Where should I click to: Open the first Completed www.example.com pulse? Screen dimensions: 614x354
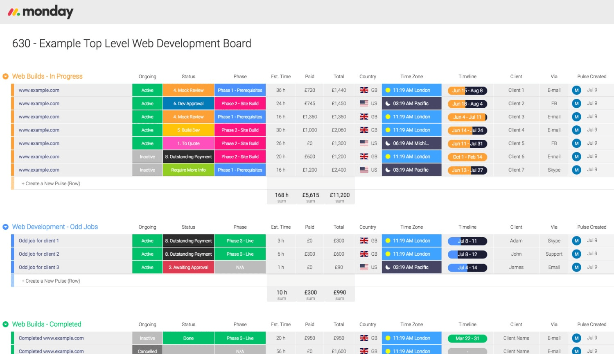coord(51,338)
